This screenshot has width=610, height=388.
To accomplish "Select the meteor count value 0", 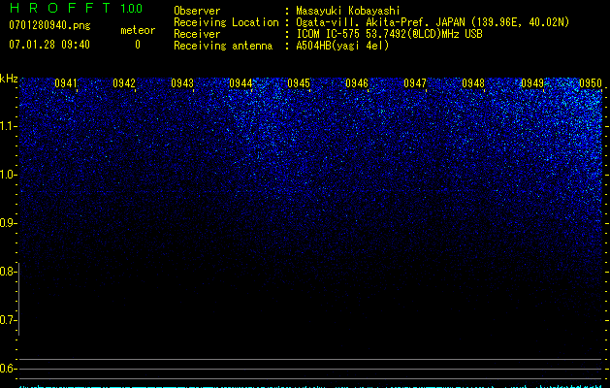I will 138,45.
